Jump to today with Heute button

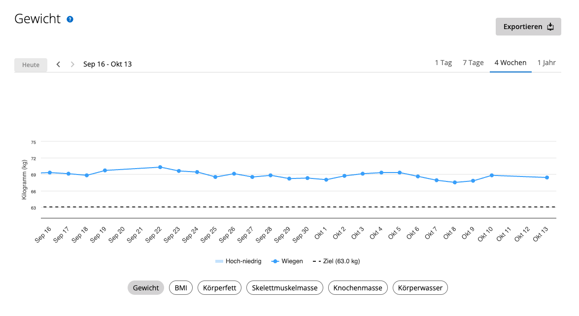click(x=31, y=65)
